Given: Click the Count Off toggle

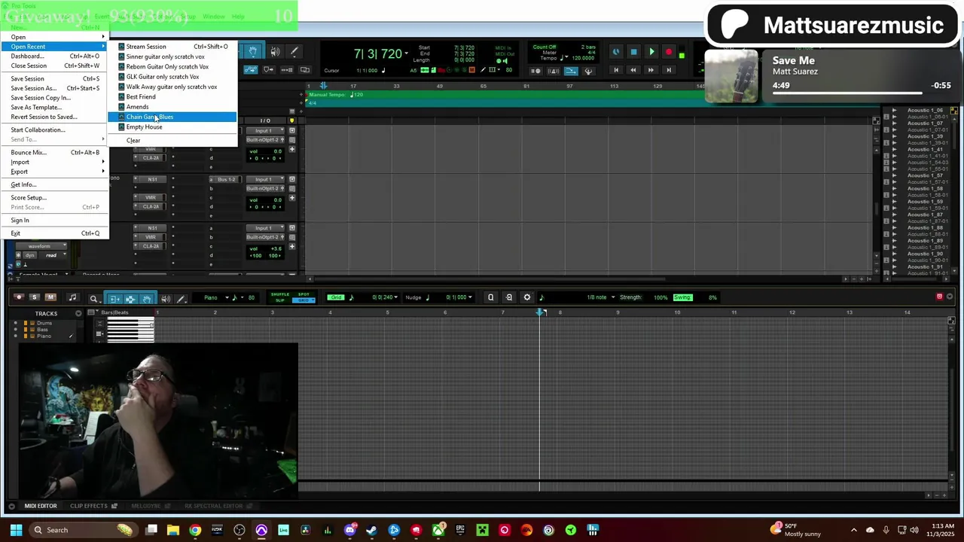Looking at the screenshot, I should point(544,47).
